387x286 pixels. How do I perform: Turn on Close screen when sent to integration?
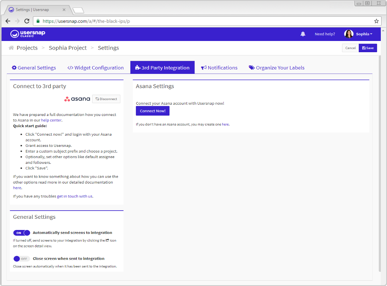22,259
